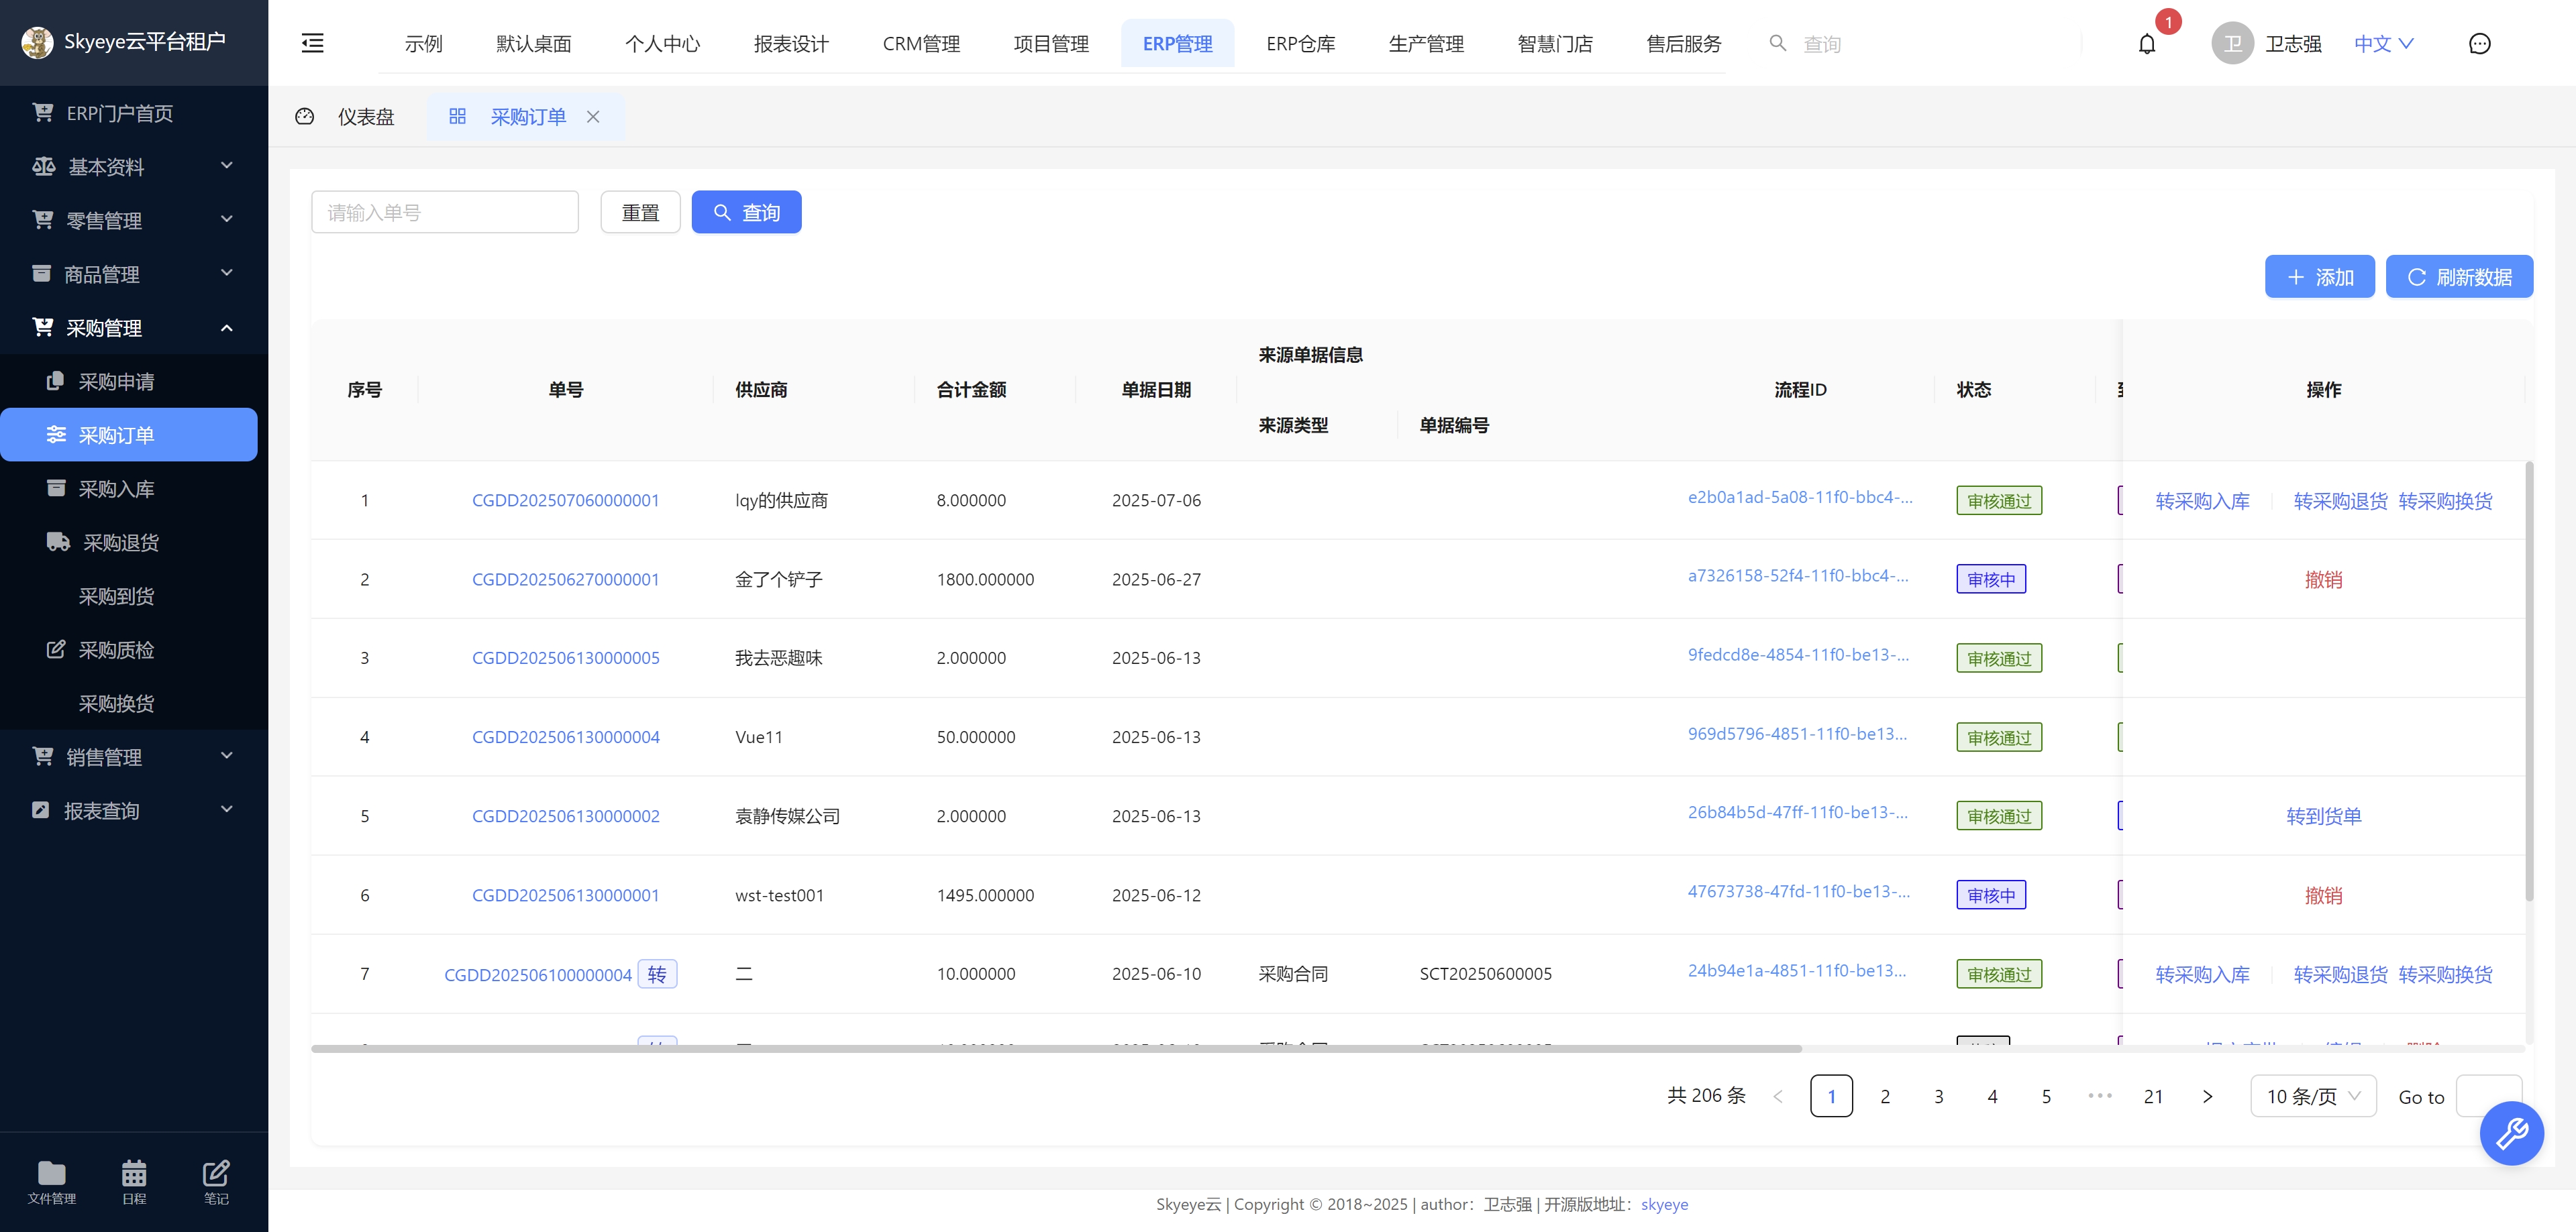Click the search magnifier icon in the top bar

click(x=1777, y=43)
